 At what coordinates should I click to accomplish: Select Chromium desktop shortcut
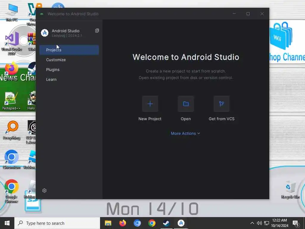(x=12, y=160)
